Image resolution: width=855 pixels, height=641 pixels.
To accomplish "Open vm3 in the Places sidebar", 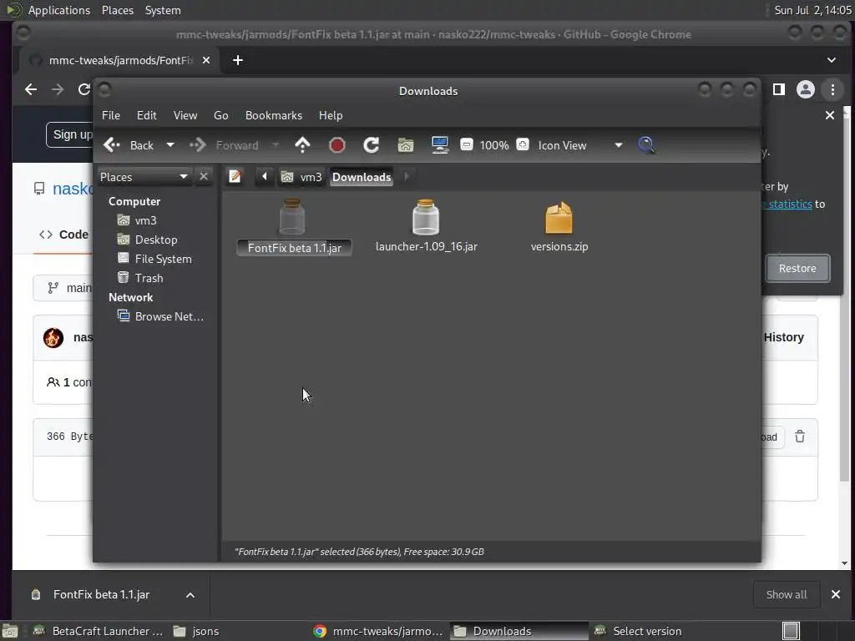I will 138,220.
